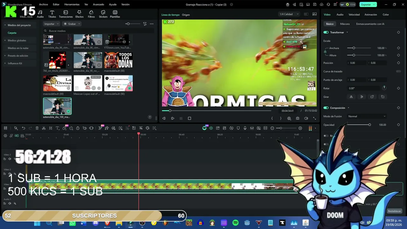Open the Avanzado menu
Image resolution: width=407 pixels, height=229 pixels.
coord(98,4)
